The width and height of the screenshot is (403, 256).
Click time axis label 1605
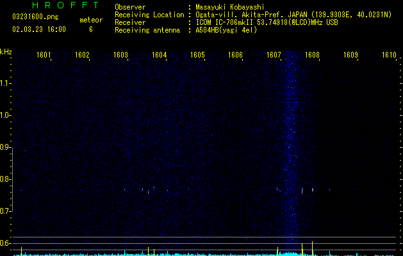click(x=197, y=55)
